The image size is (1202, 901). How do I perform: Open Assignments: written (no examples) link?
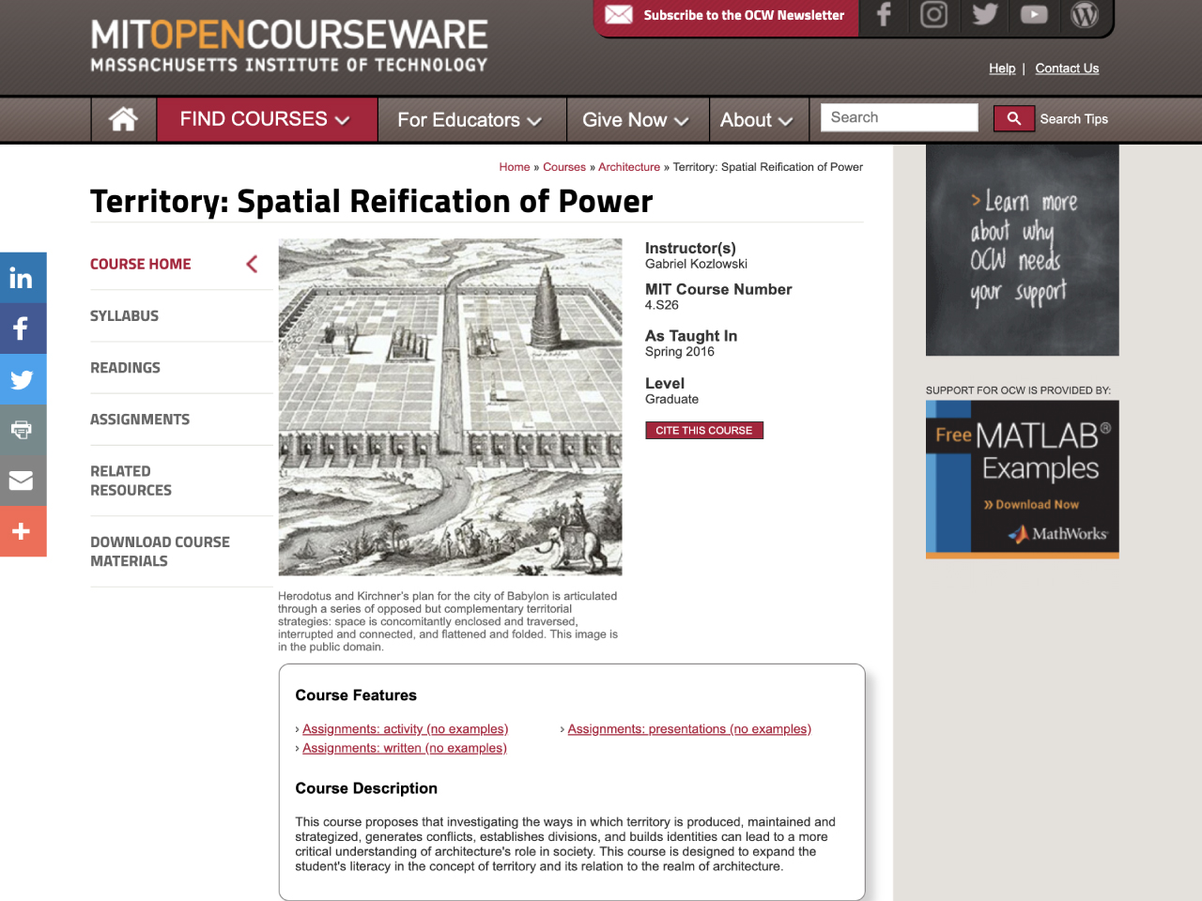click(405, 747)
